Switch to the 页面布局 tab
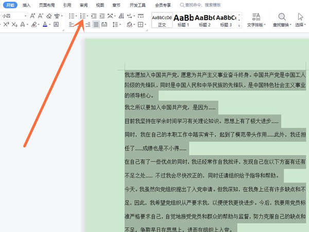Image resolution: width=309 pixels, height=232 pixels. pos(46,5)
